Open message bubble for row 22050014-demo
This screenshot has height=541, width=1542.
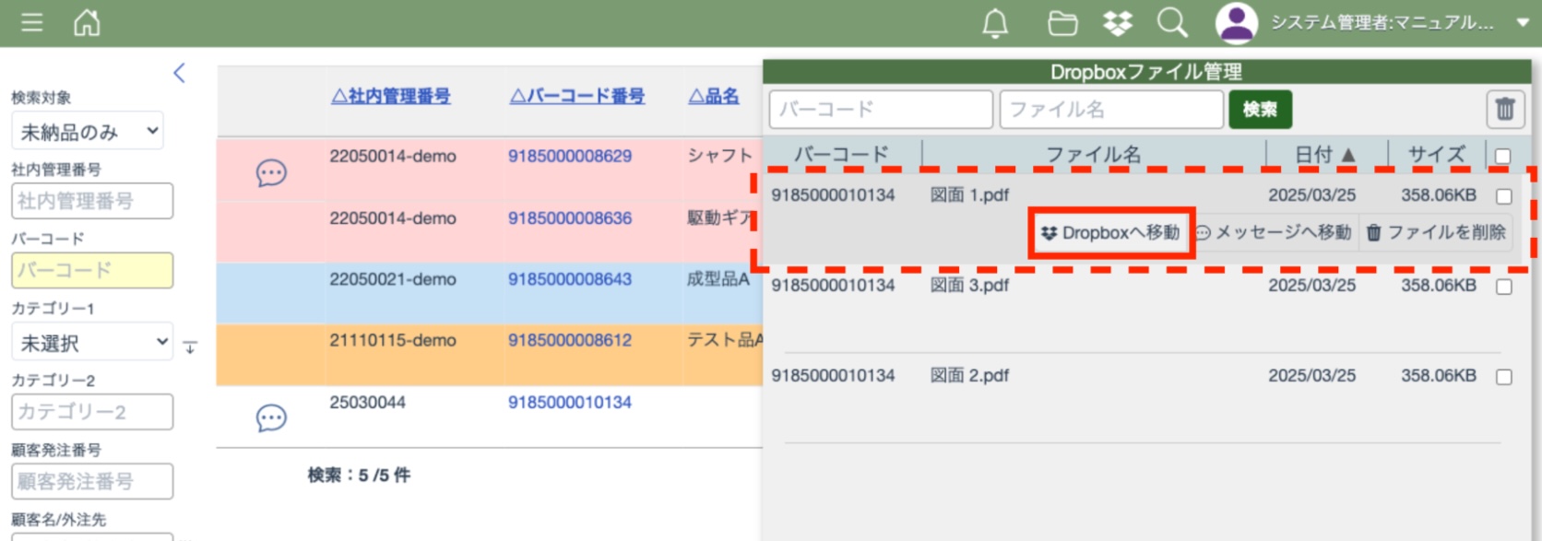(x=271, y=173)
